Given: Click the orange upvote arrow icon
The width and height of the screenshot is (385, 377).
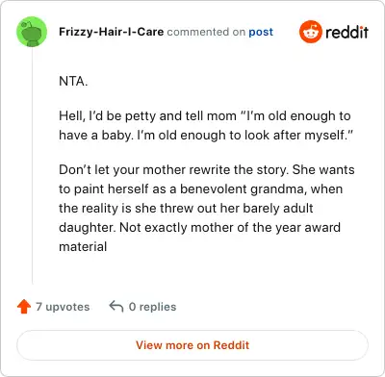Looking at the screenshot, I should click(x=24, y=307).
